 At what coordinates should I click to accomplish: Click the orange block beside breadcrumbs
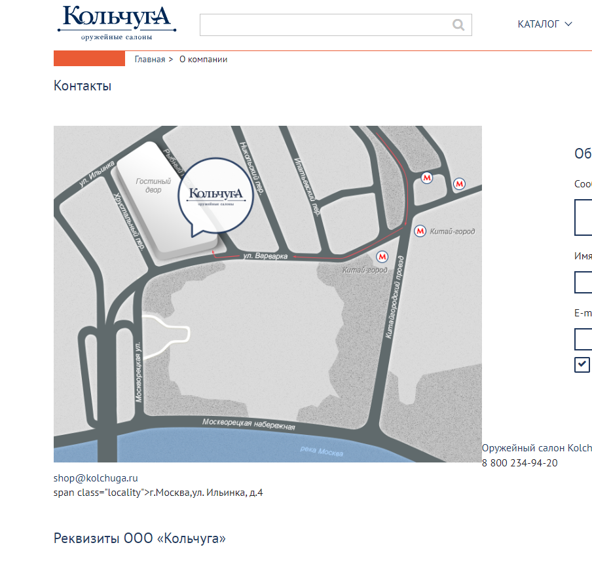point(89,58)
